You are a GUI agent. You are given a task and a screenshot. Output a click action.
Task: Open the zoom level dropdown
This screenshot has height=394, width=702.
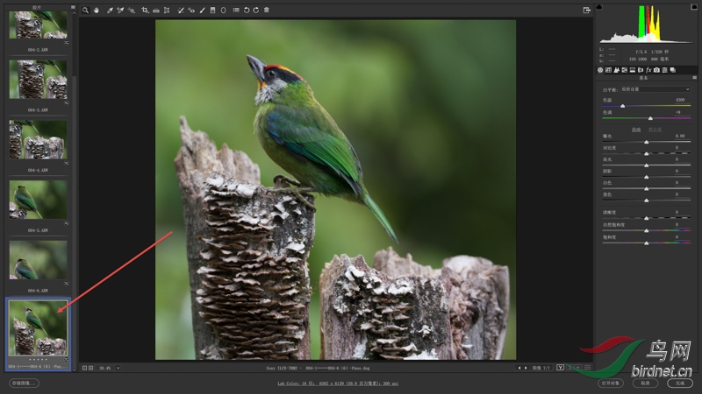pos(118,368)
